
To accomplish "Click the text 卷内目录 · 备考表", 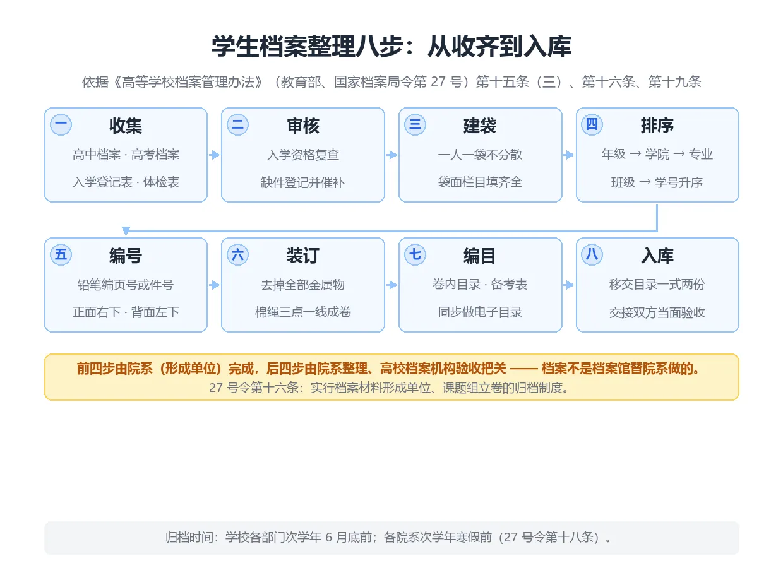I will [x=480, y=285].
